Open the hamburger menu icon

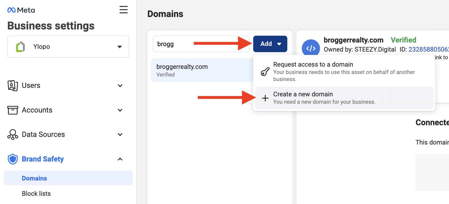pyautogui.click(x=124, y=10)
